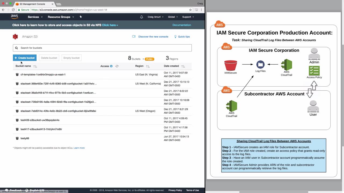
Task: Open bucket starting with stackset-36a5cf48
Action: point(58,93)
